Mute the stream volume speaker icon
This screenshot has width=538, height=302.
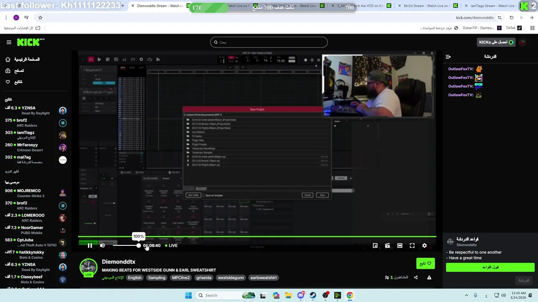pyautogui.click(x=102, y=245)
